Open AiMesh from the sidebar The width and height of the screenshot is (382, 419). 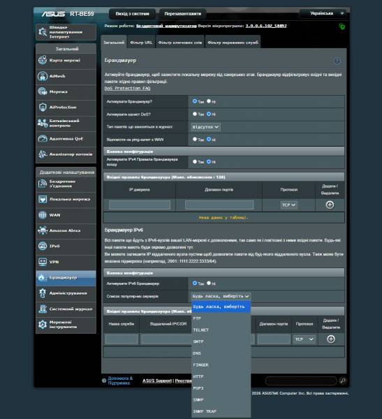point(66,76)
